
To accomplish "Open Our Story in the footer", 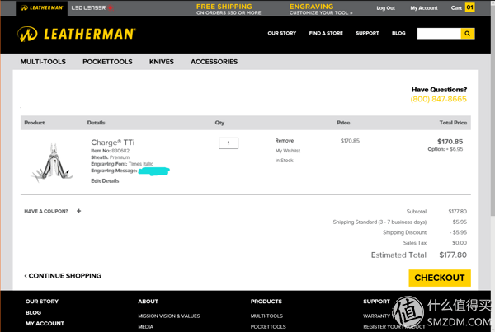I will pyautogui.click(x=42, y=301).
